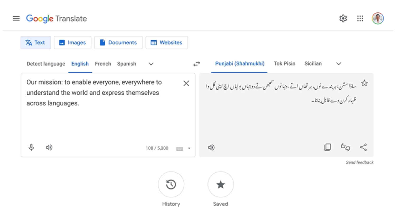This screenshot has height=222, width=396.
Task: Click the microphone to translate by voice
Action: 31,147
